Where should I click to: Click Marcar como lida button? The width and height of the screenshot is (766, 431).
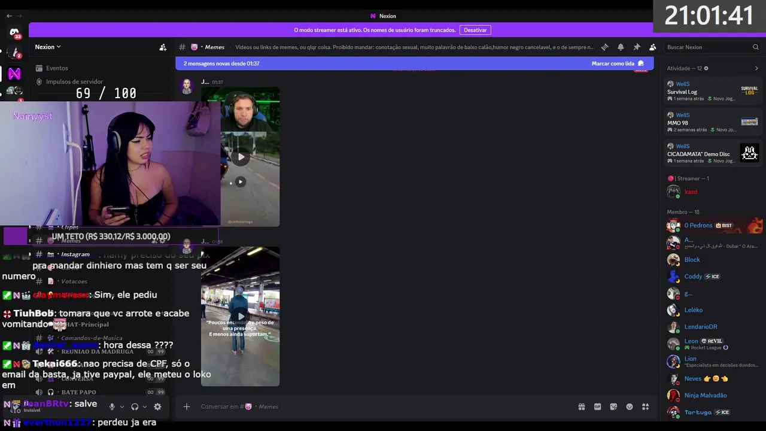pyautogui.click(x=618, y=63)
